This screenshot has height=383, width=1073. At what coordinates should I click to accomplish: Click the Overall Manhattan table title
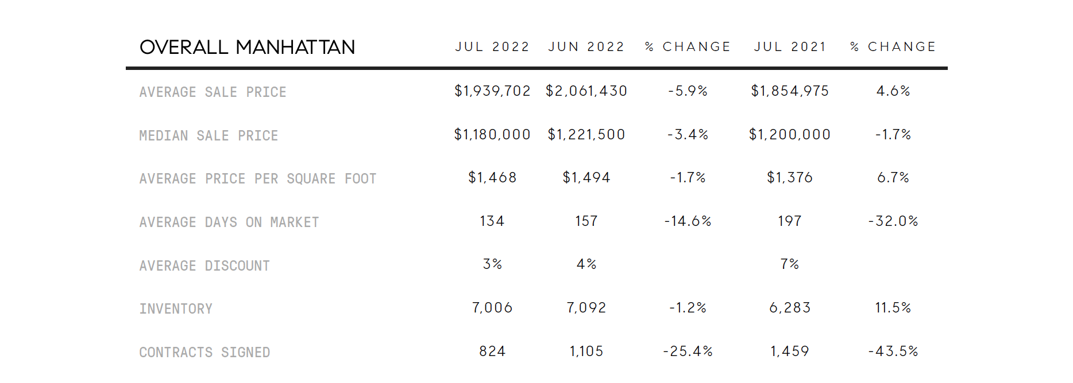(247, 47)
